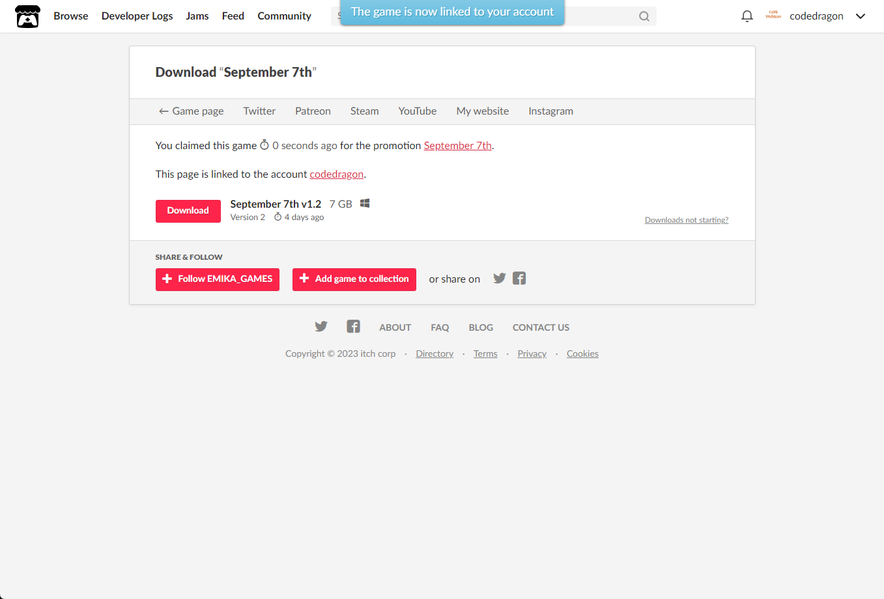Visit My website link
The image size is (884, 599).
click(483, 111)
